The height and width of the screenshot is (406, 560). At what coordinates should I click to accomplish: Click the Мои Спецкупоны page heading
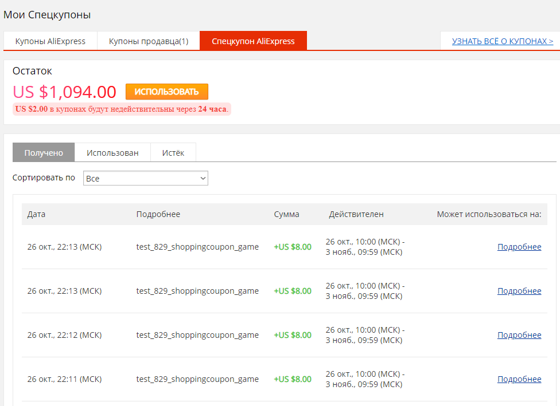point(47,15)
